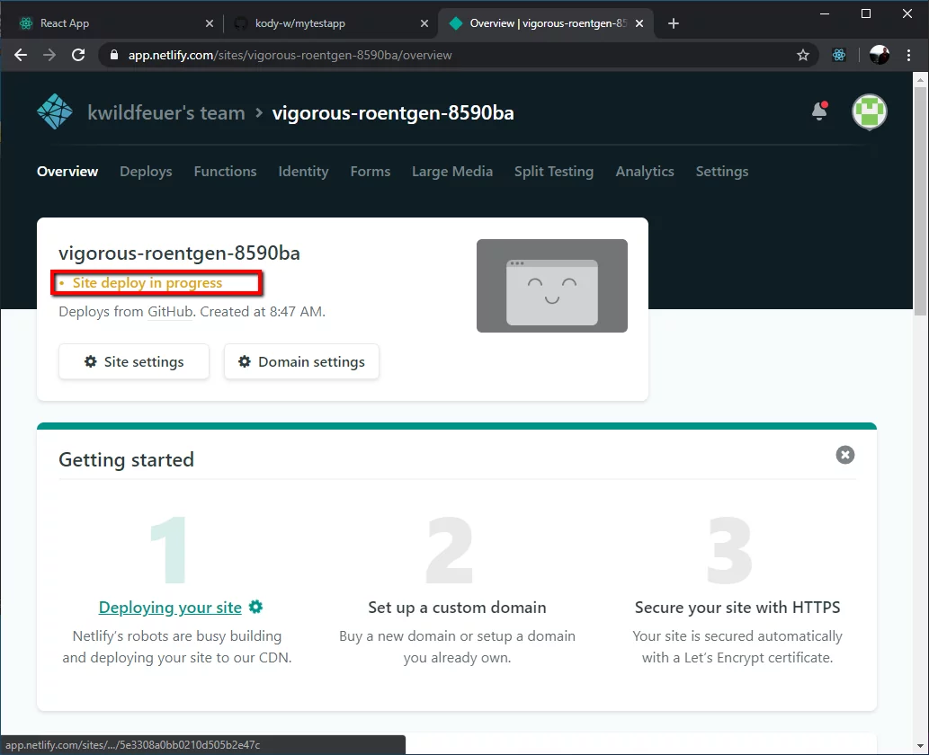Image resolution: width=929 pixels, height=755 pixels.
Task: Click the Domain settings button
Action: point(301,361)
